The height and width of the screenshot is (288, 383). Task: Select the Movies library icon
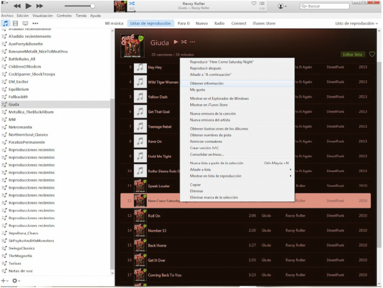pyautogui.click(x=16, y=23)
